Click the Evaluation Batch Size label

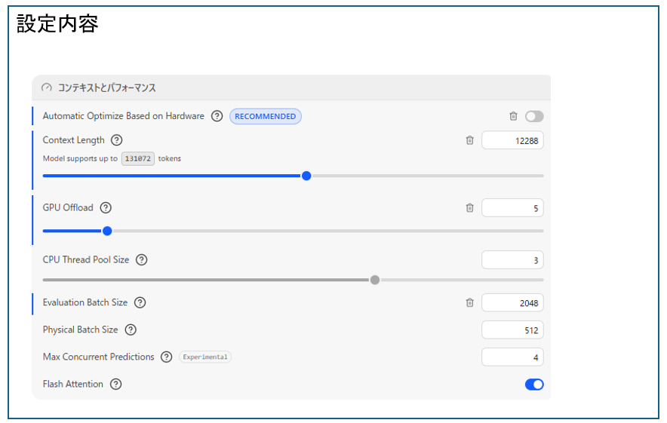(x=85, y=302)
